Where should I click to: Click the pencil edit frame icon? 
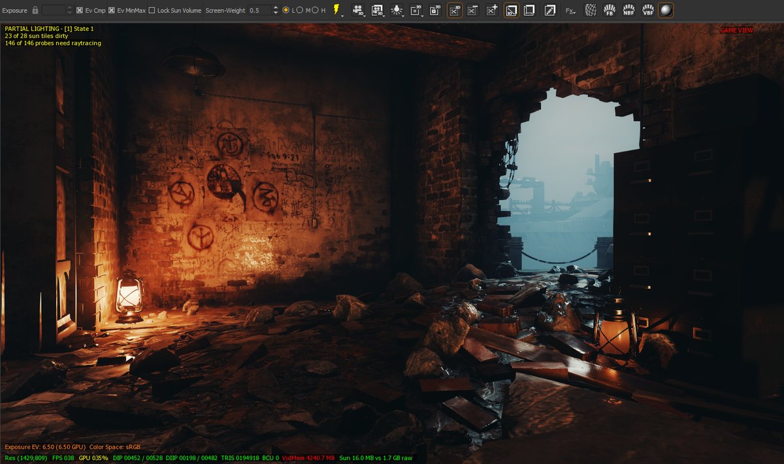tap(550, 10)
